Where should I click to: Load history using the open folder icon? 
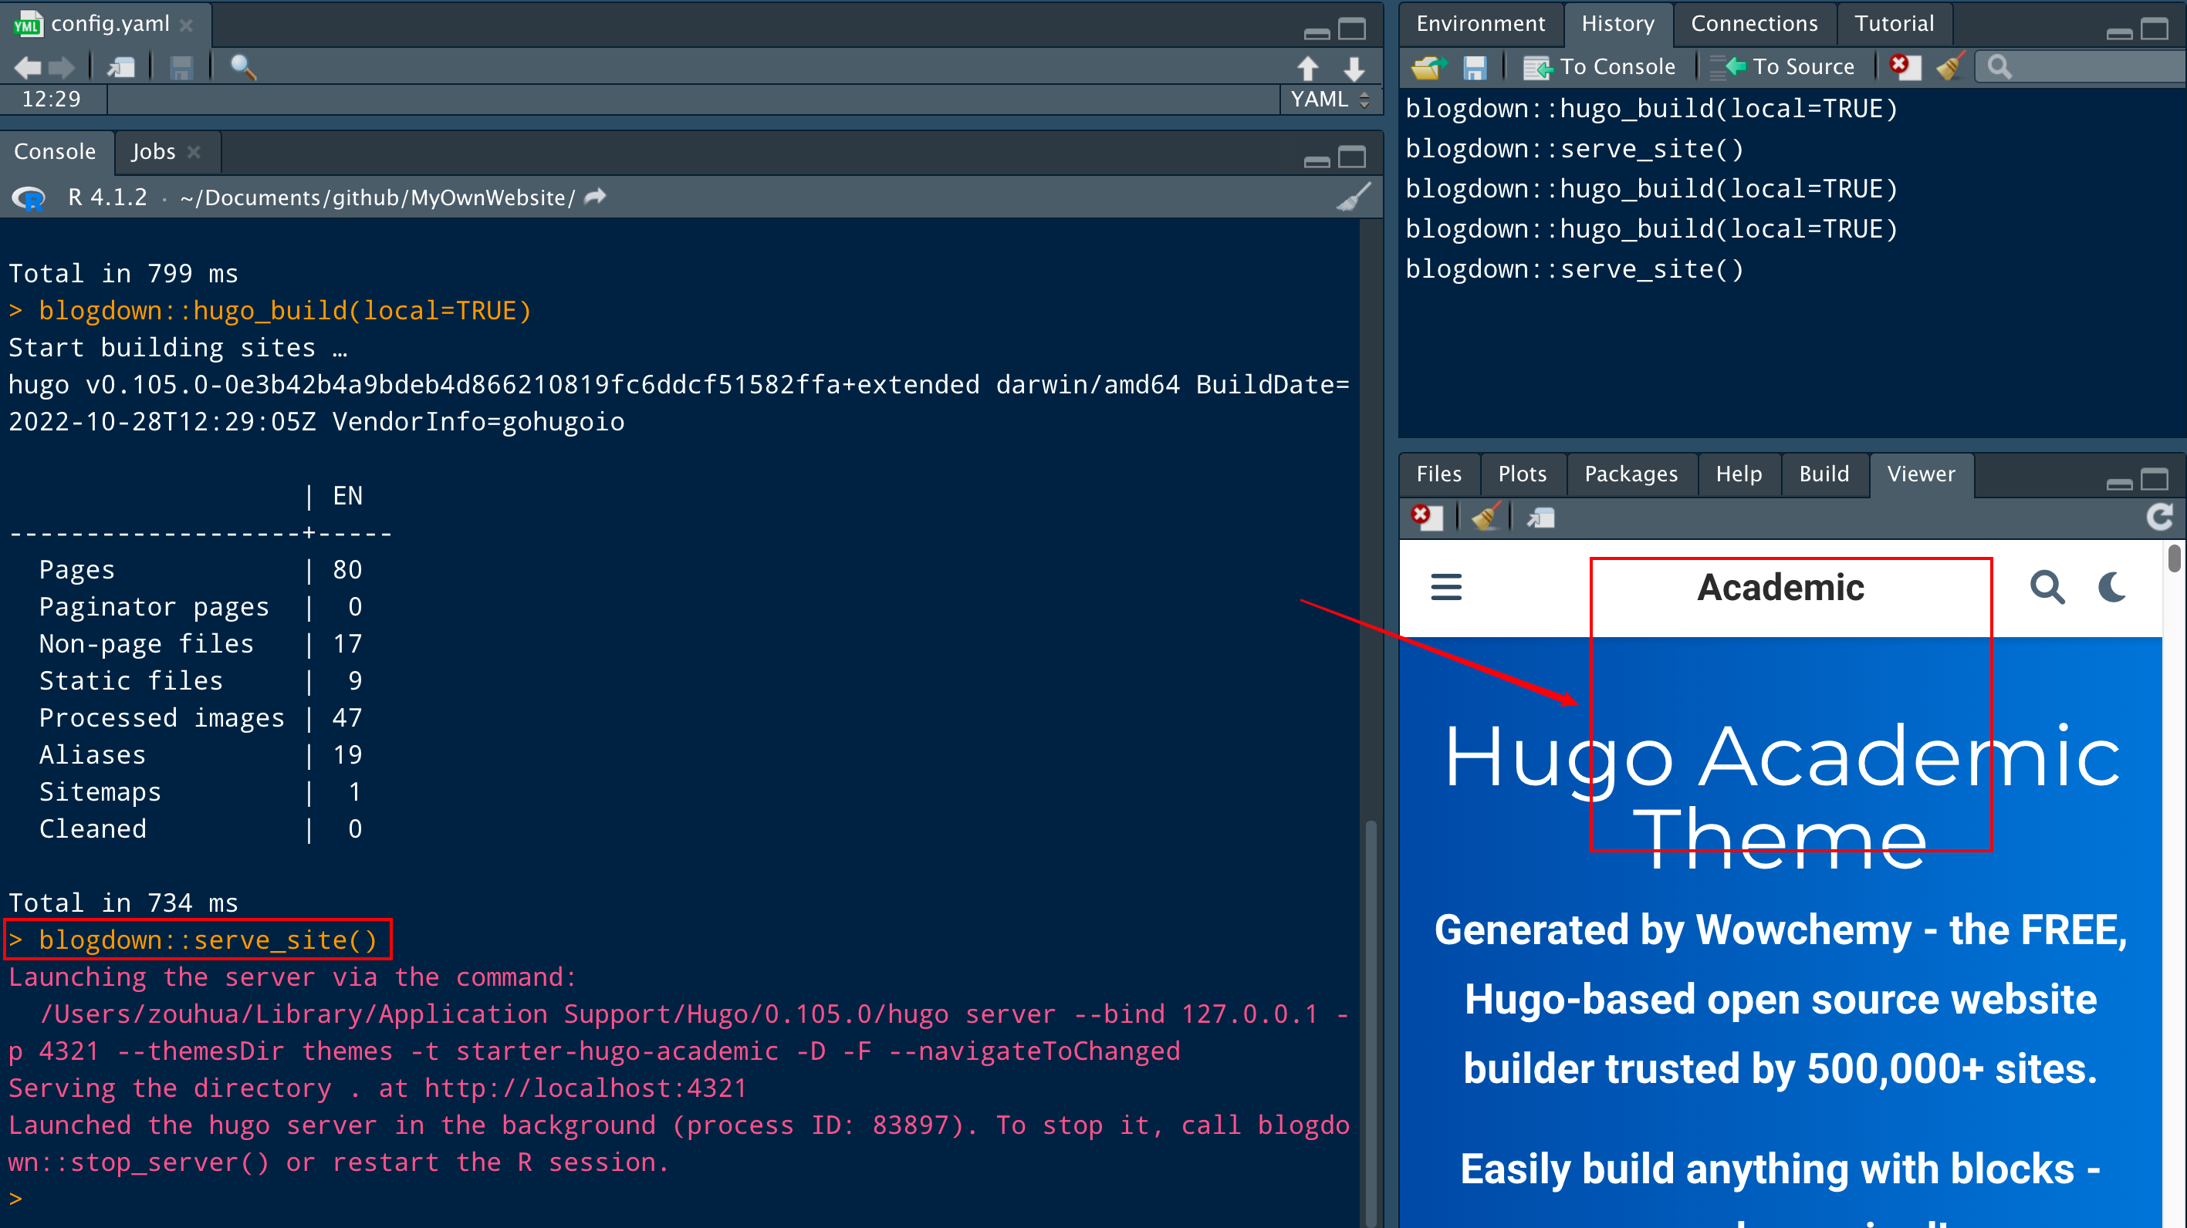[1429, 67]
